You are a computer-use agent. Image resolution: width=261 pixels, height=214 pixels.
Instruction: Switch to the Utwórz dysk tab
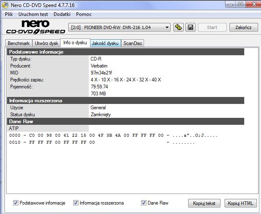(47, 43)
